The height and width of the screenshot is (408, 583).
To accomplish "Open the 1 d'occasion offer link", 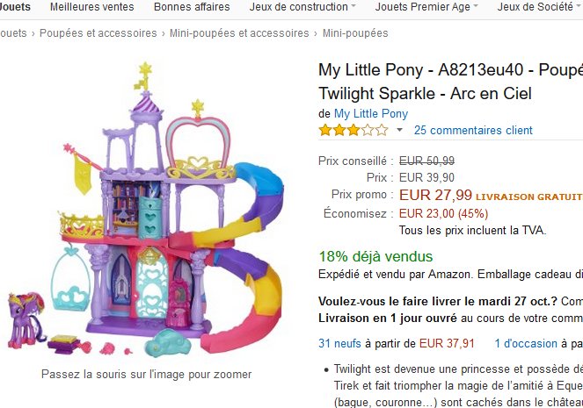I will [x=526, y=344].
